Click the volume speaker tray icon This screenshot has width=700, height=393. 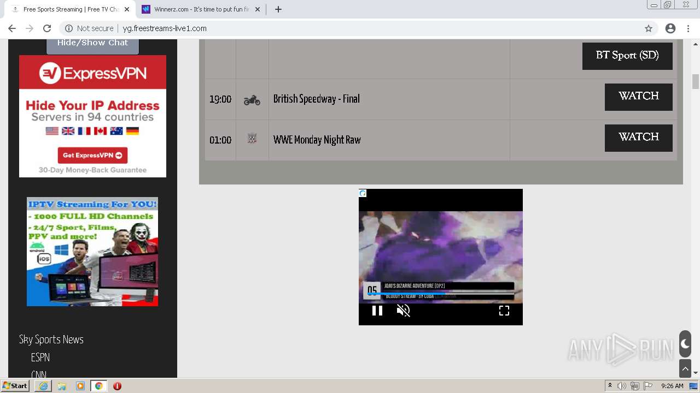click(x=622, y=386)
